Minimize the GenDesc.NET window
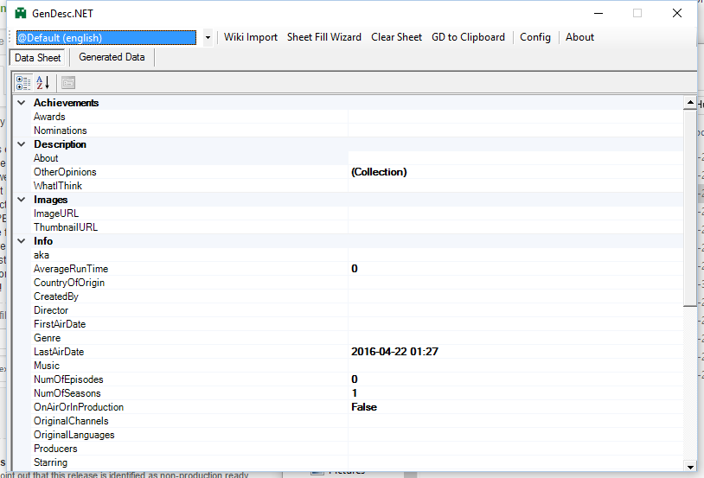Screen dimensions: 704x478 (x=598, y=14)
